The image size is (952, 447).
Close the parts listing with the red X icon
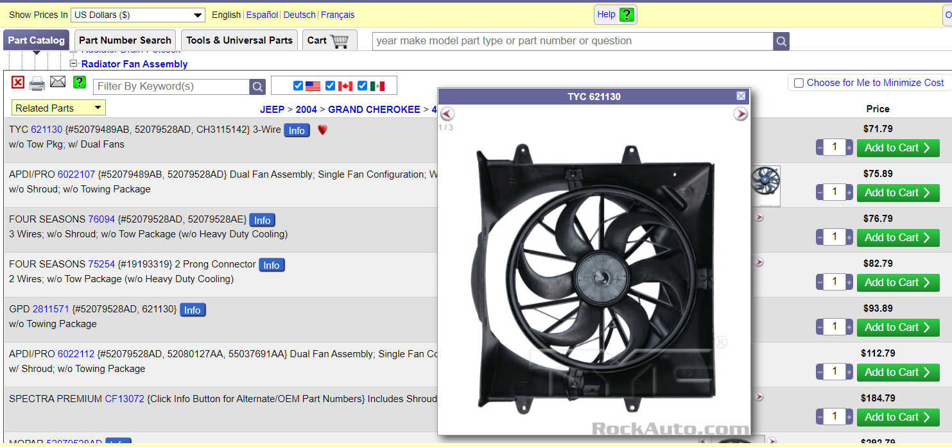[18, 82]
